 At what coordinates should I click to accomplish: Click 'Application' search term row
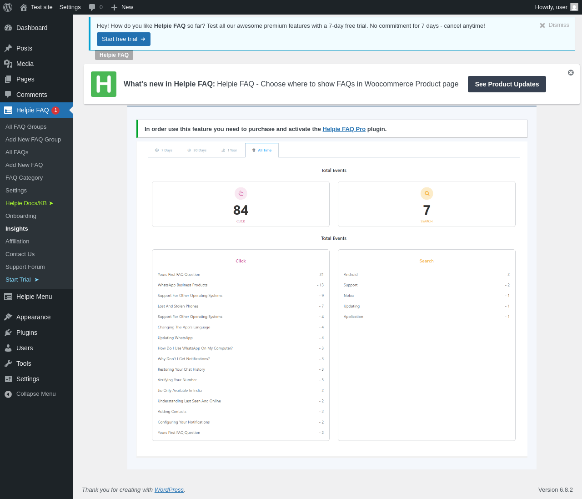[x=426, y=317]
